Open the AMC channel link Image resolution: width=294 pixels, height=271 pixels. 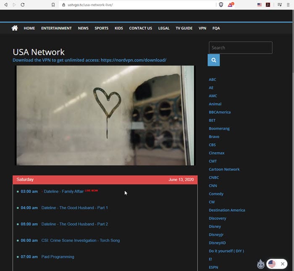click(213, 96)
